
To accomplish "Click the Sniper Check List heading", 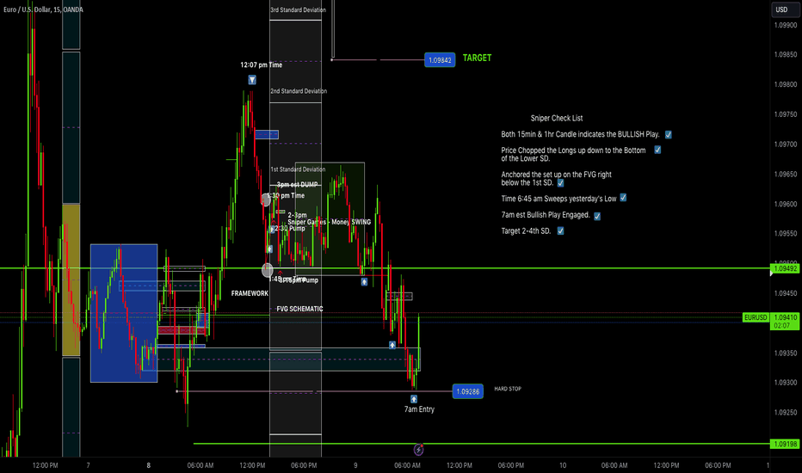I will coord(557,118).
